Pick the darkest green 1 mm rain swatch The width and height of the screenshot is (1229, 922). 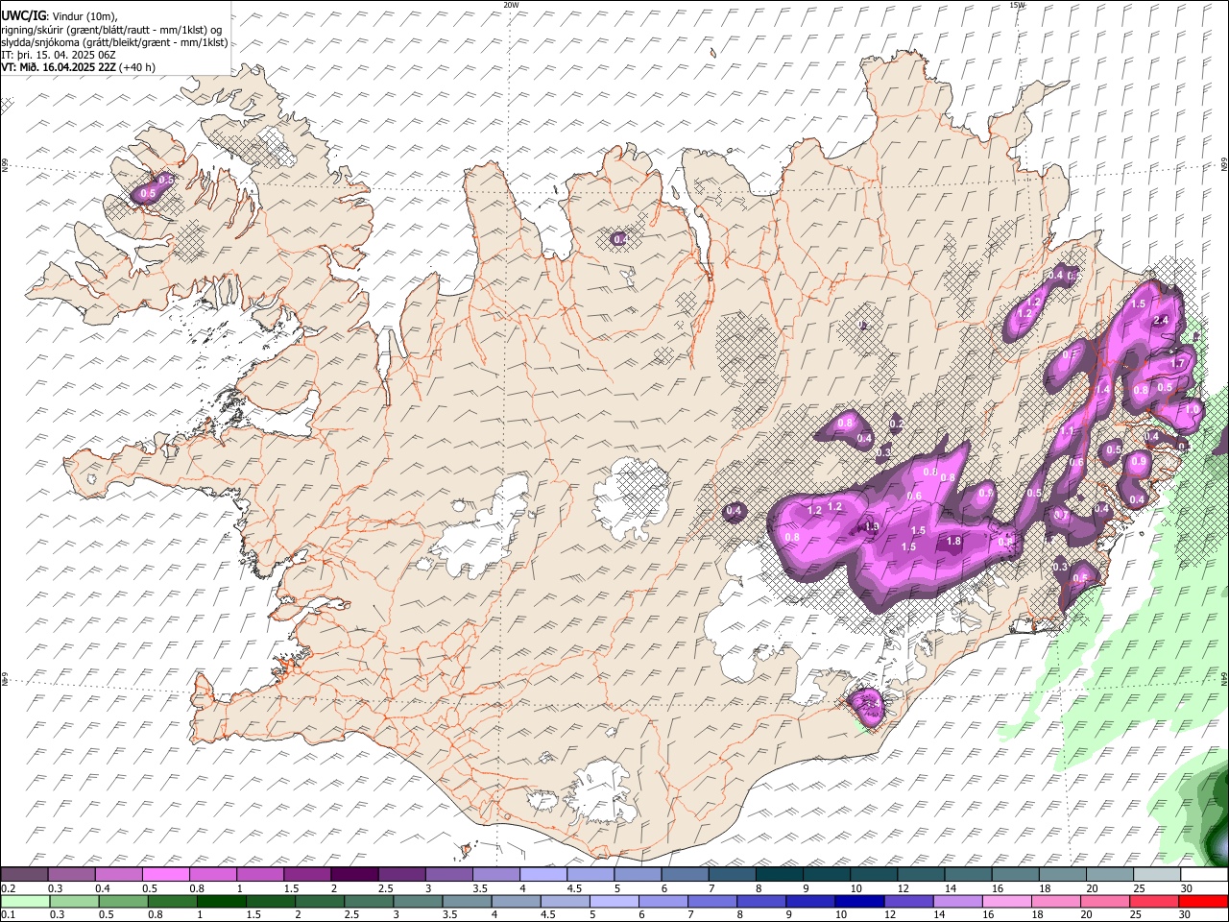point(222,902)
